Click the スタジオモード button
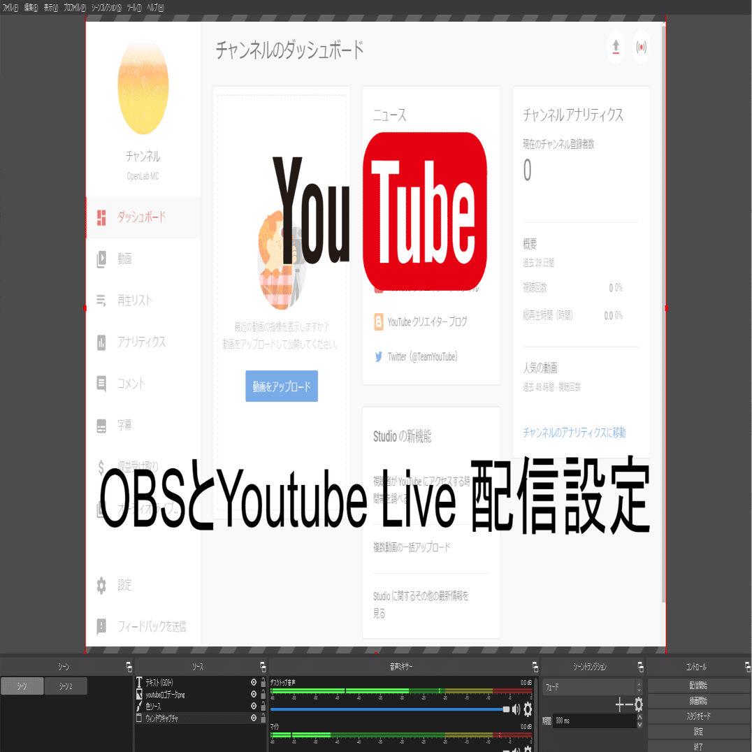 pyautogui.click(x=698, y=716)
